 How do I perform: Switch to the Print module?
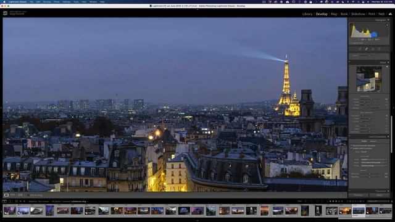pos(372,14)
